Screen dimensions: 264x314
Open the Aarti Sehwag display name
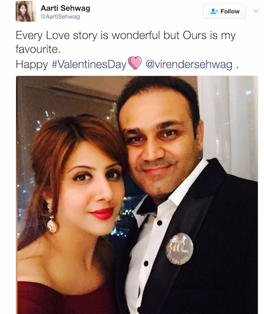(x=65, y=8)
